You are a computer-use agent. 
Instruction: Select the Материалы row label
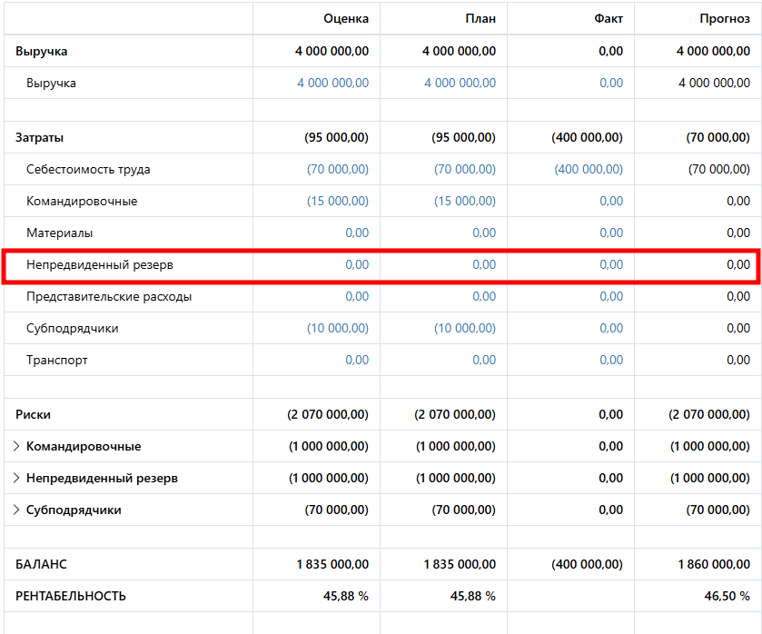[59, 233]
